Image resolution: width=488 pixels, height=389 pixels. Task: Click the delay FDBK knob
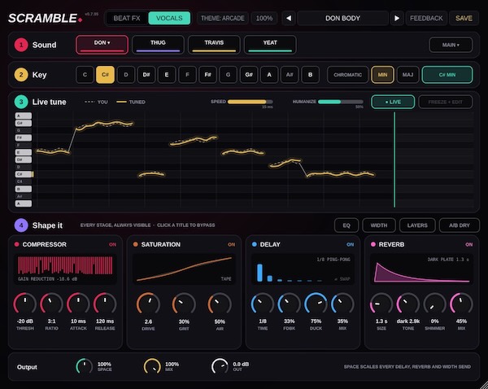(x=289, y=304)
